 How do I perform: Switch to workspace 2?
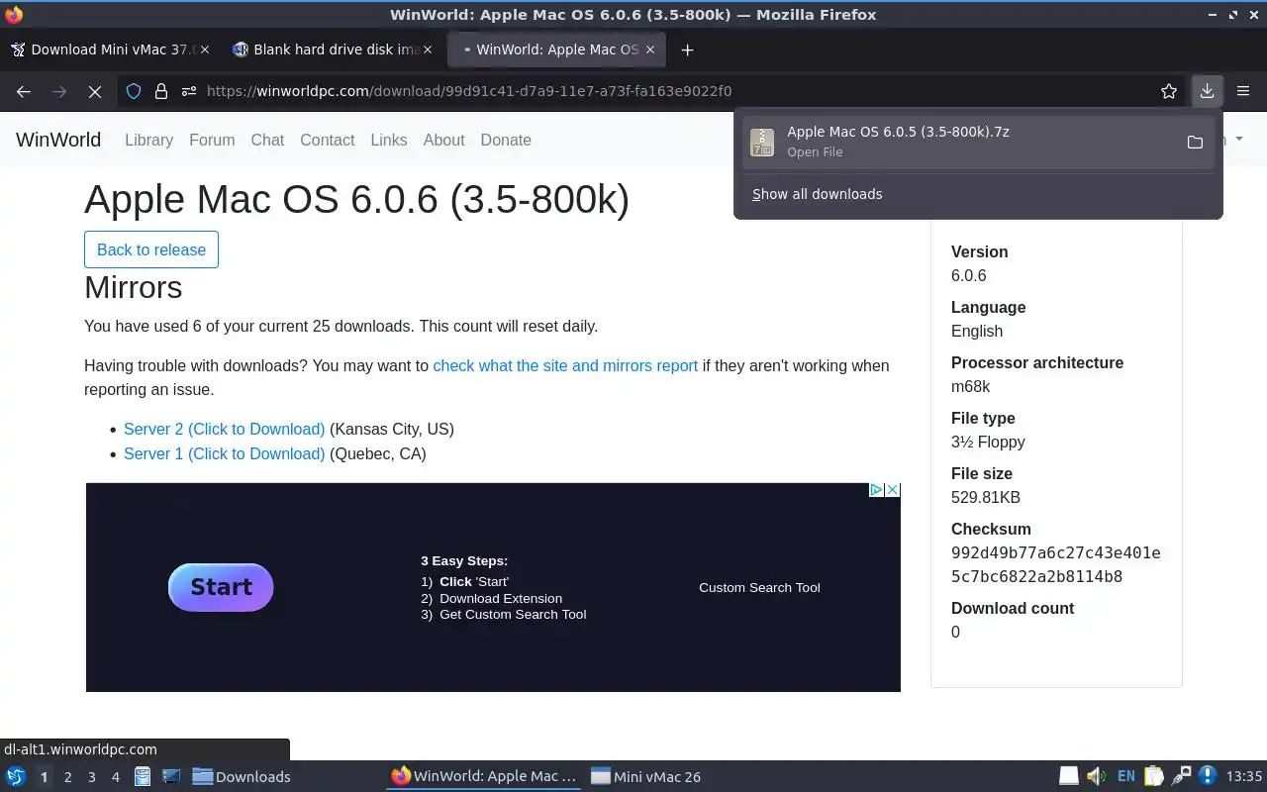pyautogui.click(x=67, y=777)
